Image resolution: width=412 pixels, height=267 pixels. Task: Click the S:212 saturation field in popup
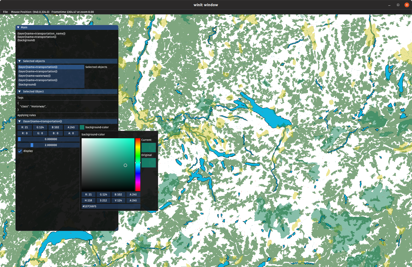[104, 200]
